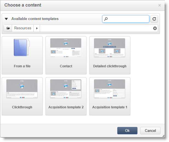Click the From a file label
Viewport: 169px width, 142px height.
coord(22,66)
